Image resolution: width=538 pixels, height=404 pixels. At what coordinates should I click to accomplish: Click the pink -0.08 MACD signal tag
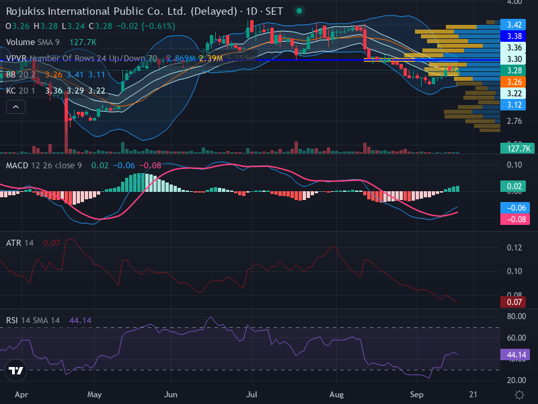[515, 220]
